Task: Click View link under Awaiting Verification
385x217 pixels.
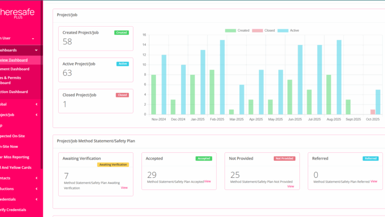Action: pyautogui.click(x=124, y=187)
